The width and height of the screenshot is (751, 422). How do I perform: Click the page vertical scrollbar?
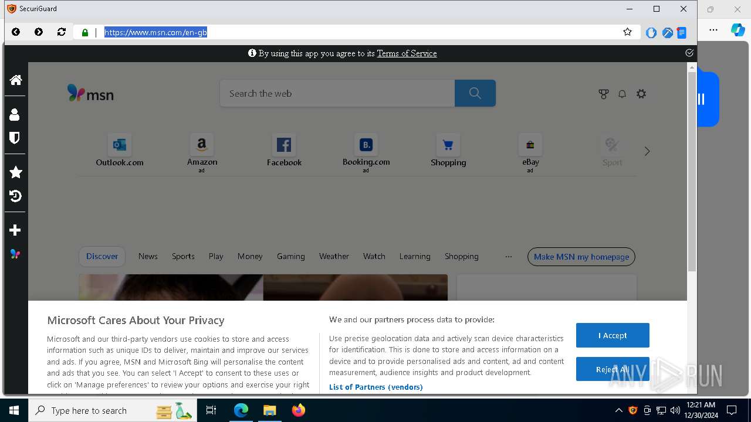point(692,171)
